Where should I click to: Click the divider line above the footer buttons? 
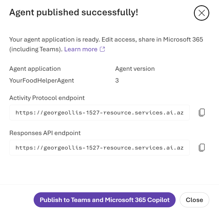109,185
